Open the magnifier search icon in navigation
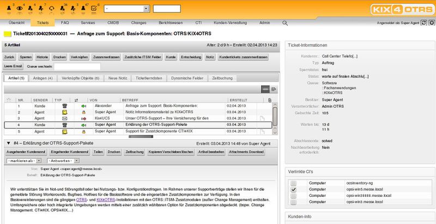The height and width of the screenshot is (224, 436). [x=285, y=23]
